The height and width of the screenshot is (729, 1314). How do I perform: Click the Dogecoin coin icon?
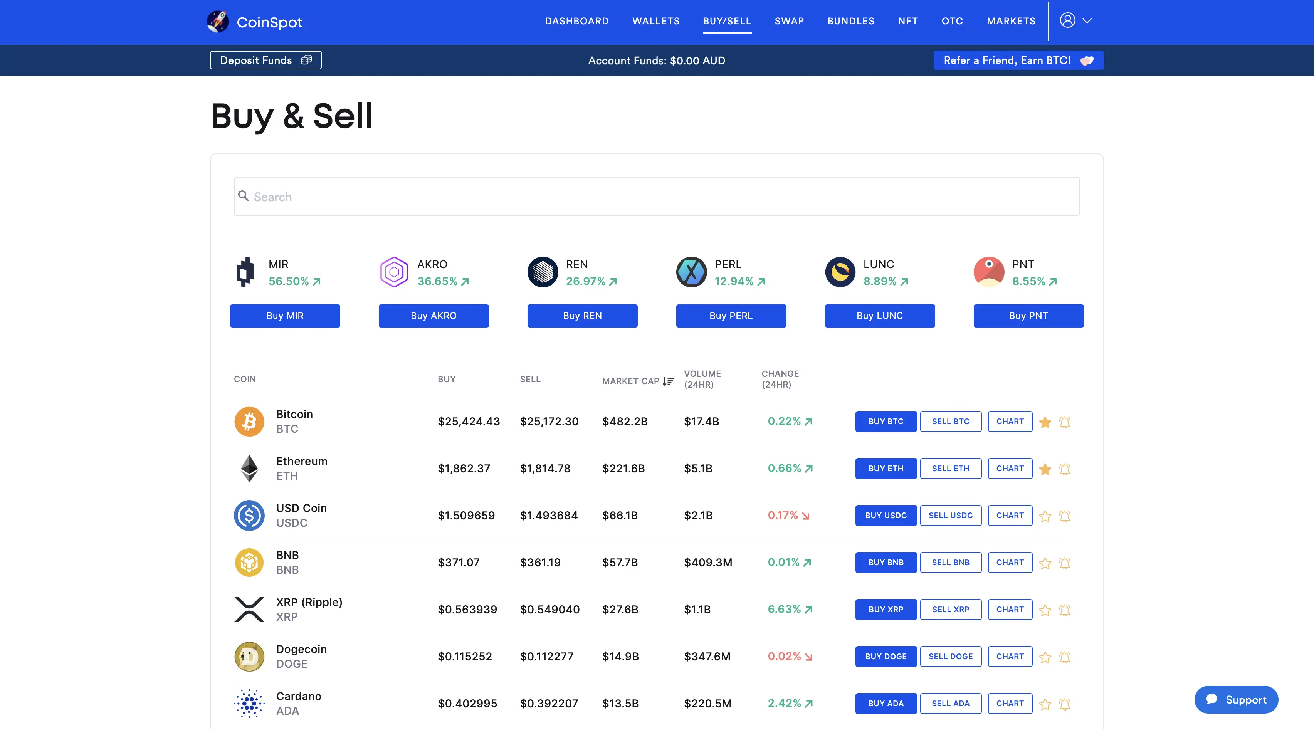point(249,656)
